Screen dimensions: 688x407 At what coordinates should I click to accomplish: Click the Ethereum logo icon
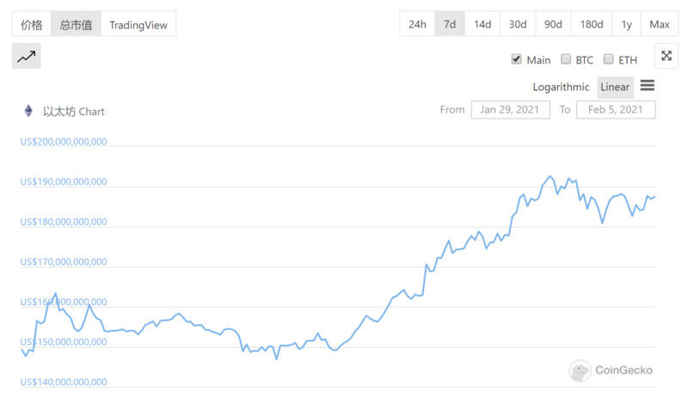(28, 111)
